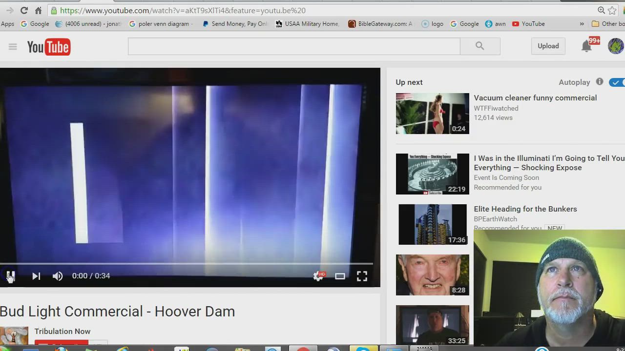Skip to the next video
Viewport: 625px width, 351px height.
click(x=36, y=276)
